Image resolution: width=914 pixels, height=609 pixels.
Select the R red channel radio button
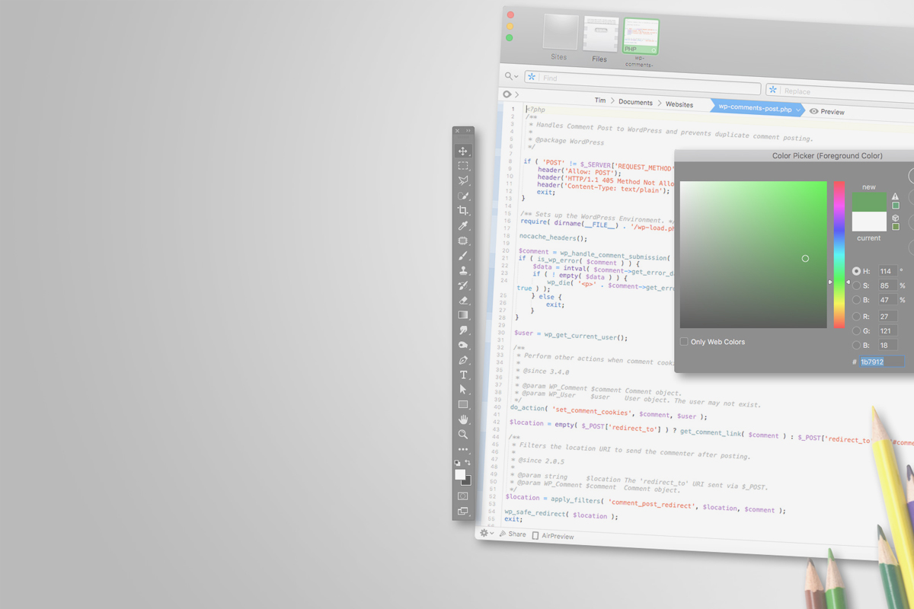point(857,317)
